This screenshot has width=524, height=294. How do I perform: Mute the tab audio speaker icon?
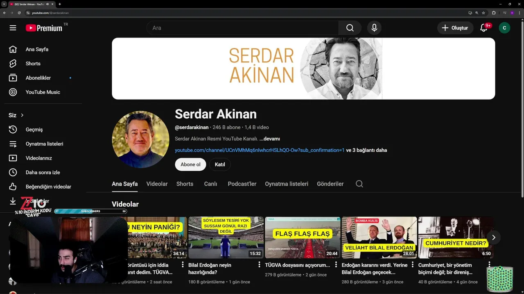tap(48, 4)
